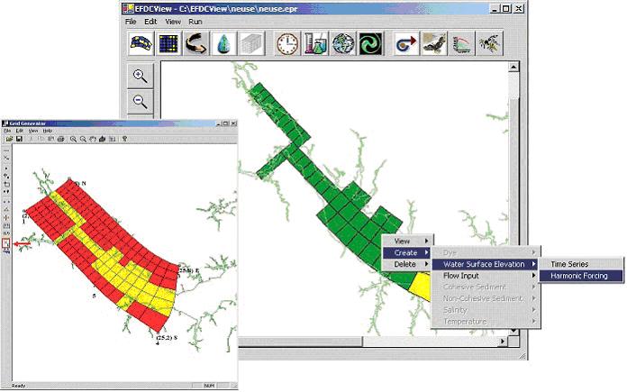Click the water droplet toolbar icon
The height and width of the screenshot is (392, 627).
point(223,43)
